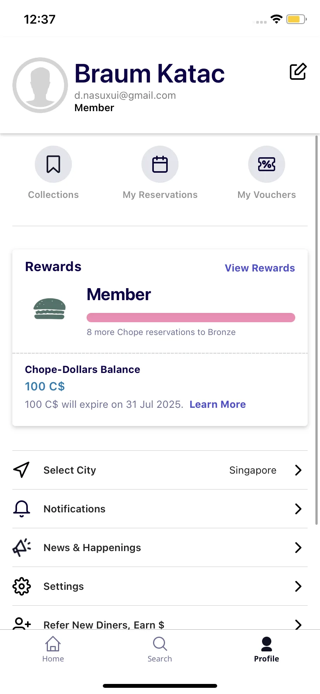Tap the News & Happenings megaphone icon
Viewport: 320px width, 694px height.
(22, 547)
